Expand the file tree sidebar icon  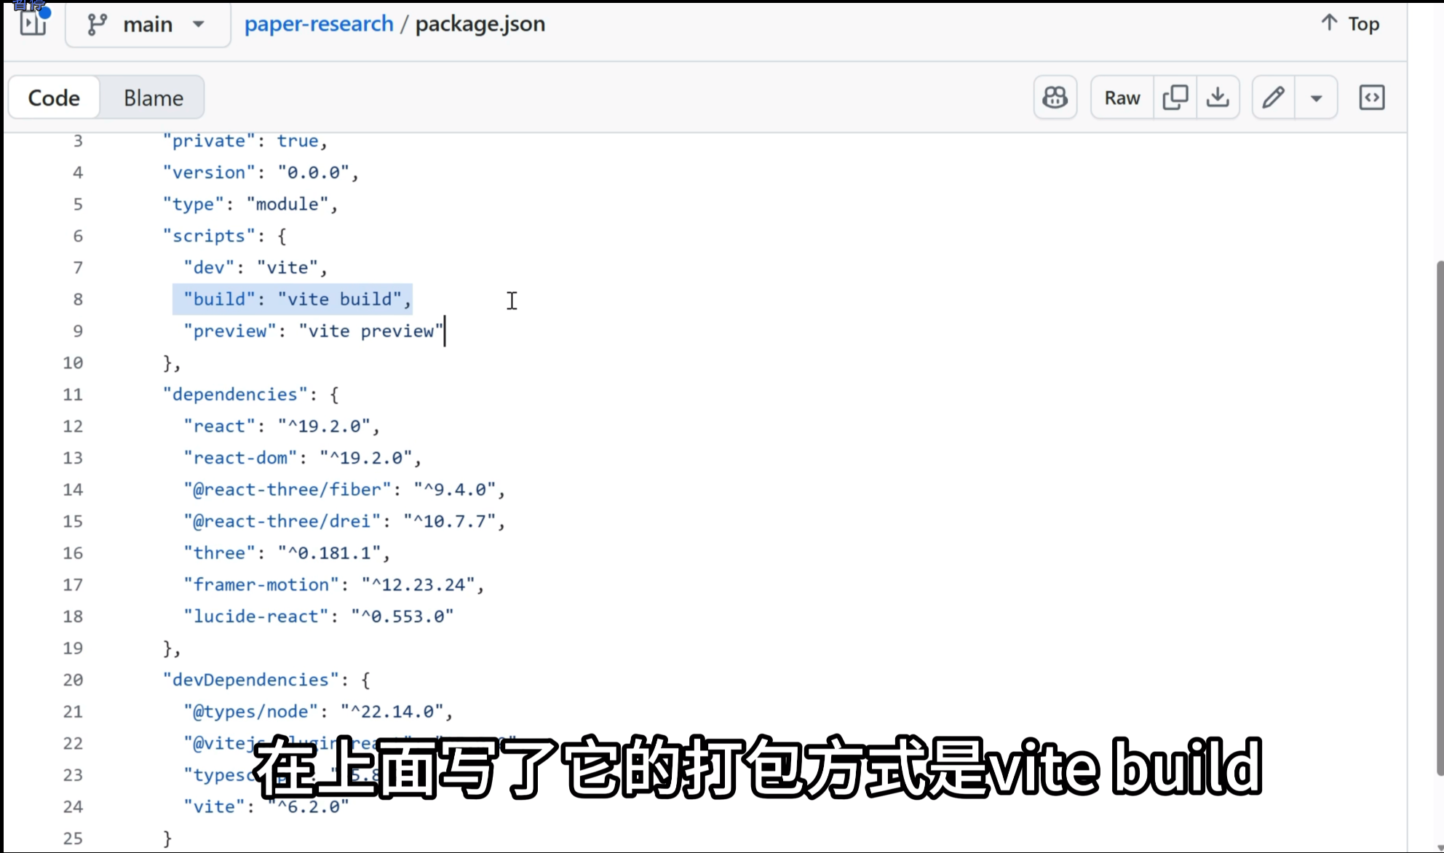[x=32, y=23]
